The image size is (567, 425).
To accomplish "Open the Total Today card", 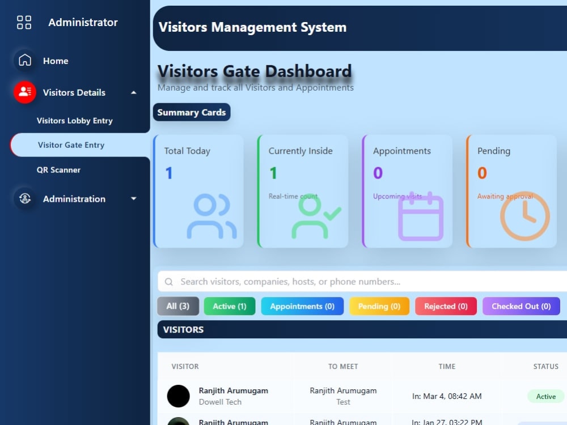I will (198, 191).
